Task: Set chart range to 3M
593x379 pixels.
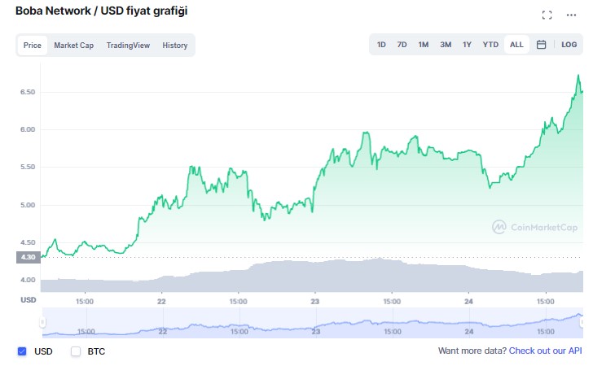Action: (x=446, y=45)
